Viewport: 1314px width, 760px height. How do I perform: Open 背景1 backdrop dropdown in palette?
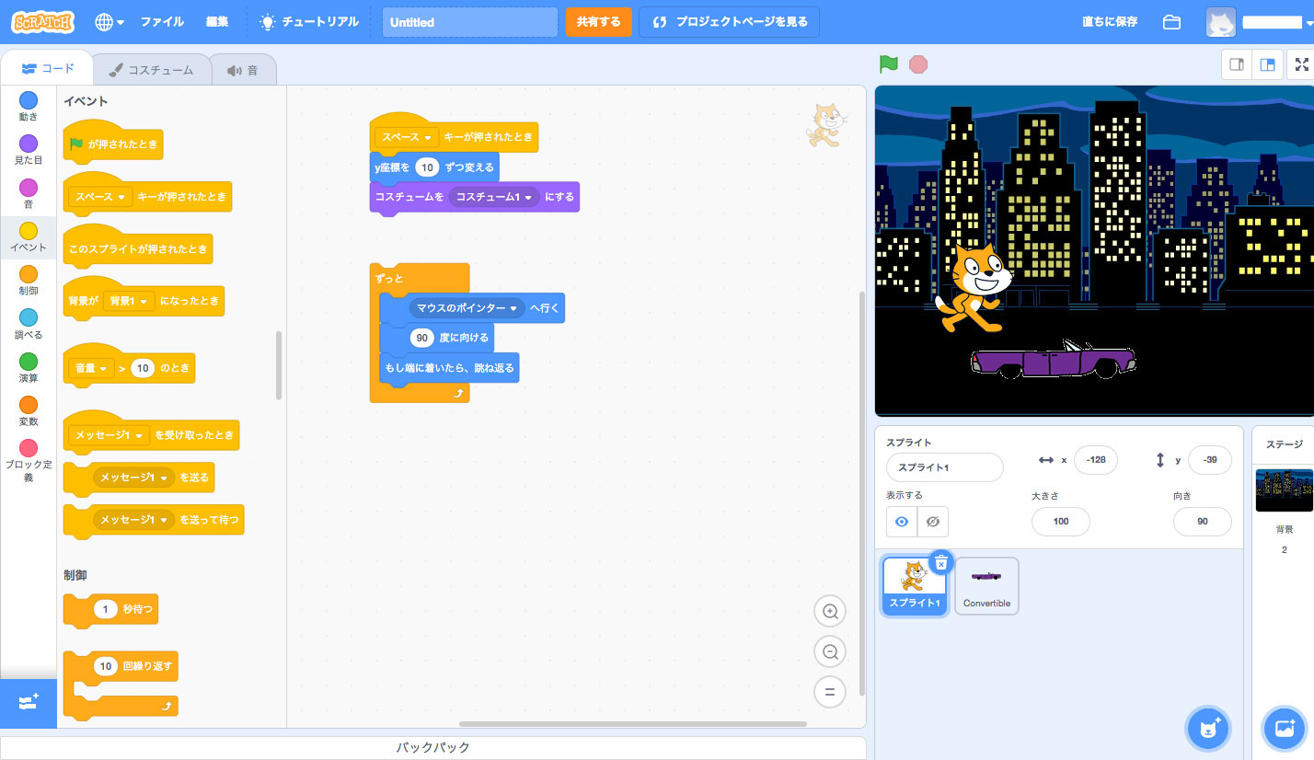pyautogui.click(x=129, y=301)
